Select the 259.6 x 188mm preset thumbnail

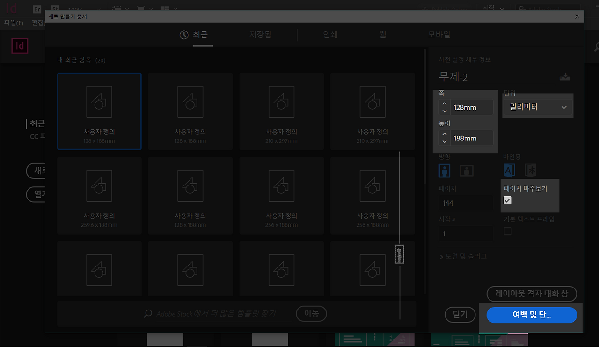point(99,196)
